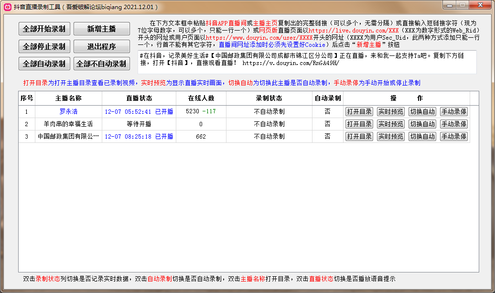Minimize the 抖音直播录制工具 window

coord(450,5)
